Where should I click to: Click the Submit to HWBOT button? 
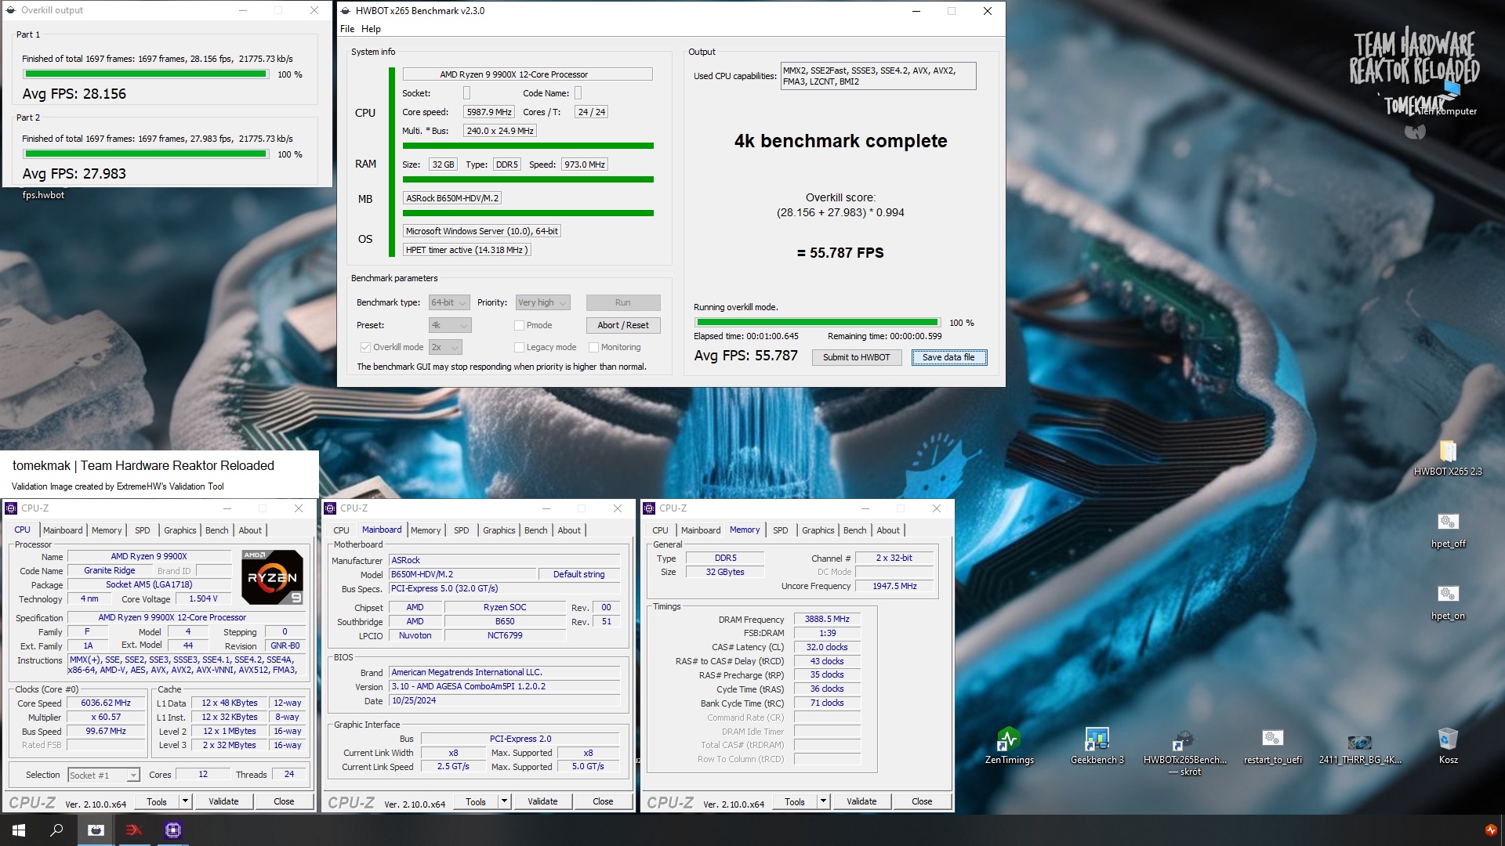pyautogui.click(x=856, y=357)
